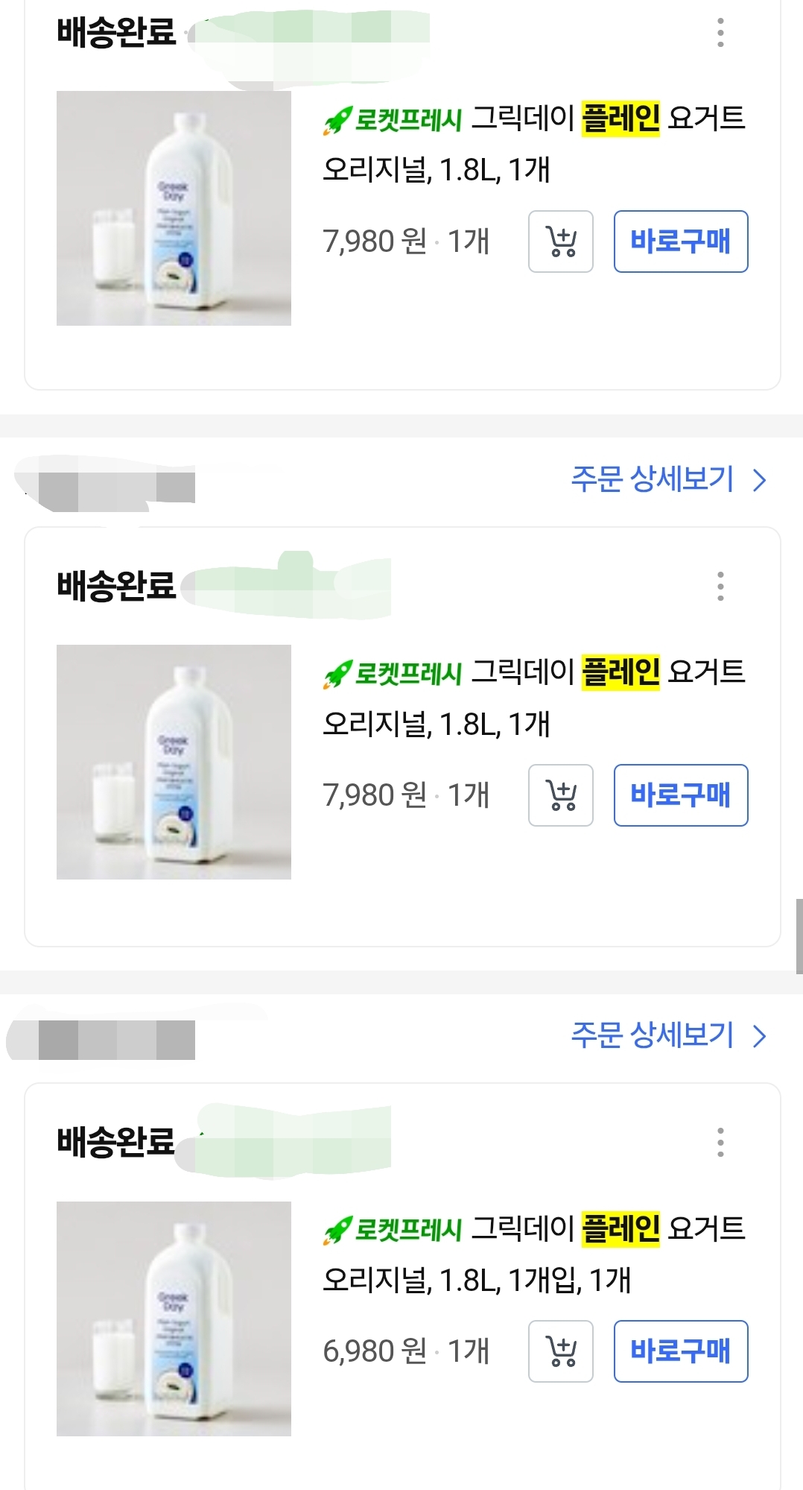The width and height of the screenshot is (803, 1490).
Task: Tap 로켓프레시 rocket icon on third item
Action: [337, 1230]
